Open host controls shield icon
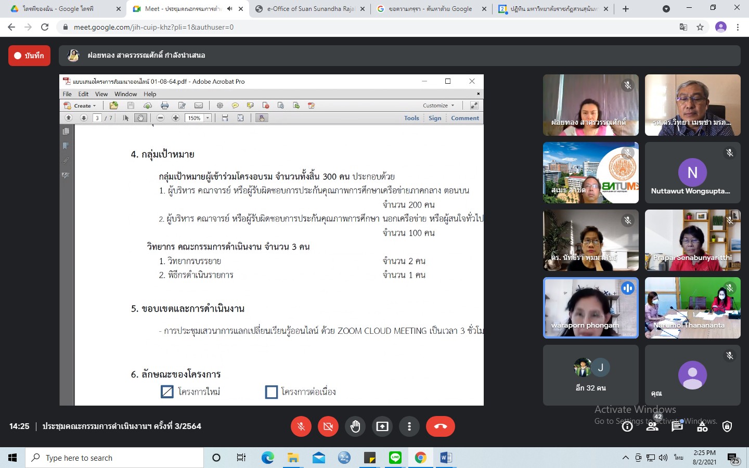Viewport: 749px width, 468px height. (x=727, y=426)
